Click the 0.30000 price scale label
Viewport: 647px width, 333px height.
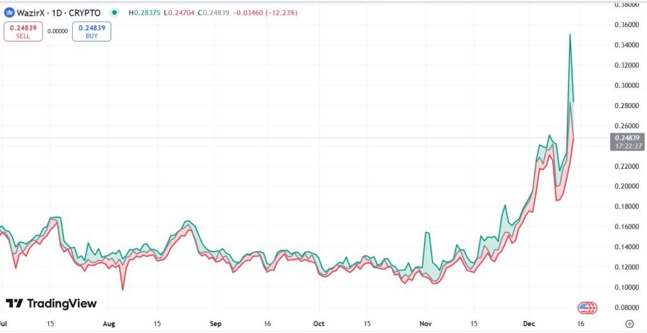tap(627, 85)
